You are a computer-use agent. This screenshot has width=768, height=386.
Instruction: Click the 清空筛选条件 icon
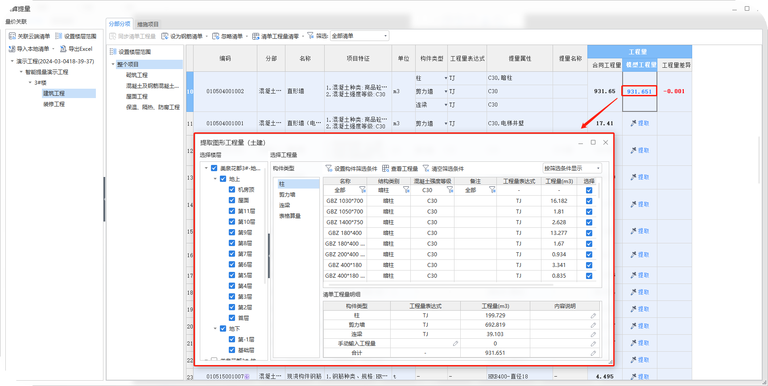point(426,168)
